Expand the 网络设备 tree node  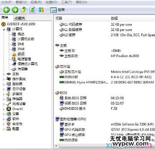pos(4,104)
